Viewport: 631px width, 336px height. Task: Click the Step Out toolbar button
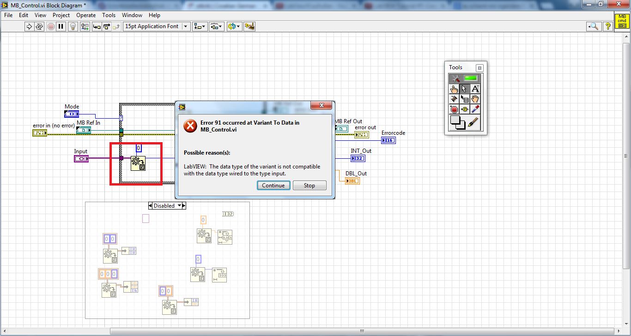(x=116, y=26)
